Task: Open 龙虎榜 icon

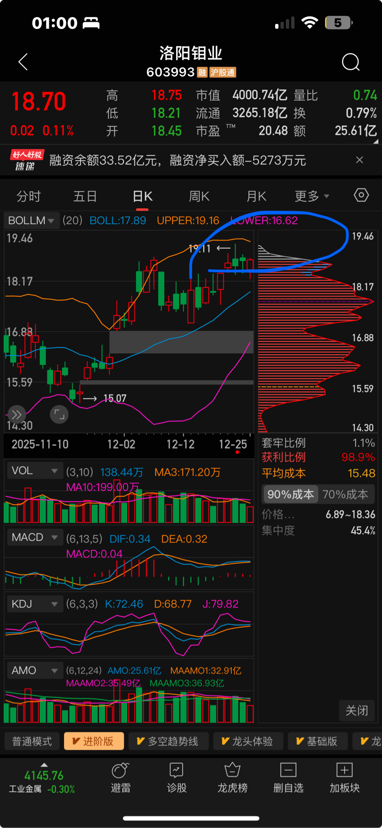Action: pos(232,770)
